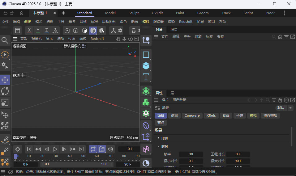The image size is (296, 176).
Task: Open the Redshift main menu
Action: tap(186, 22)
